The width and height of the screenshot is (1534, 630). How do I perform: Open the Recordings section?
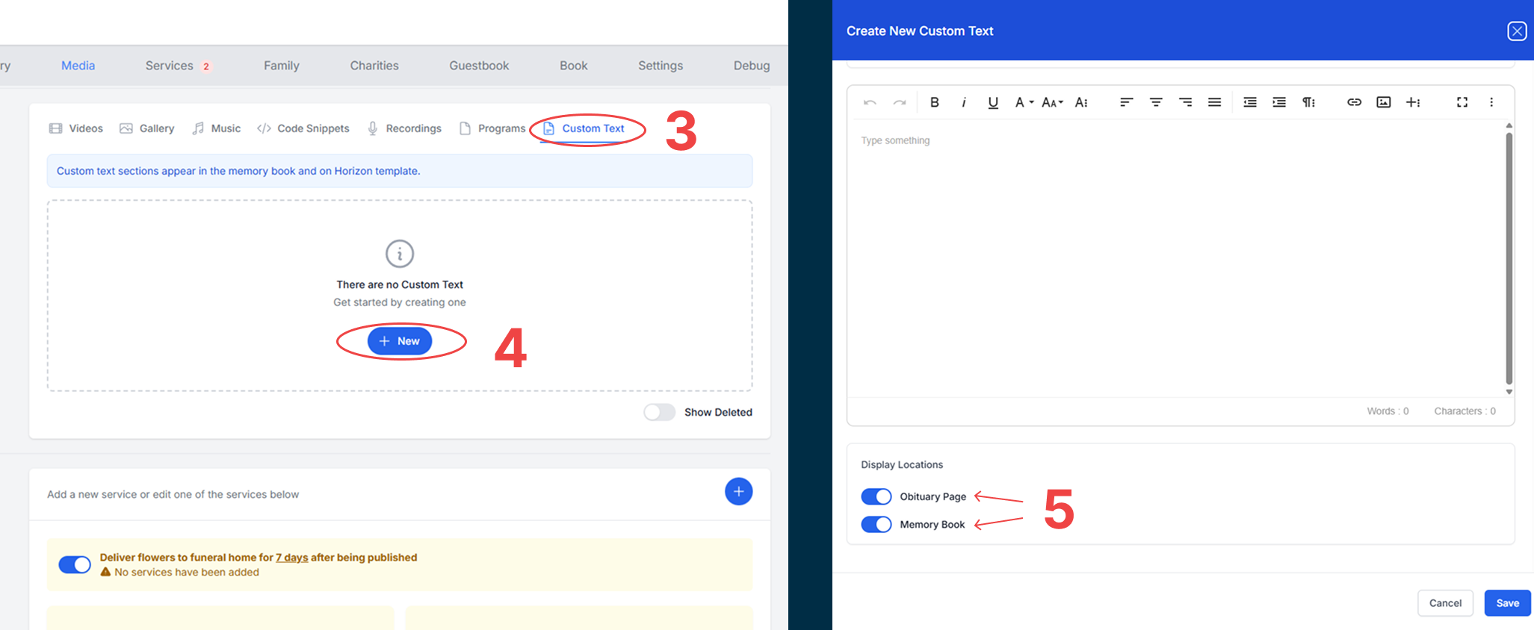[x=404, y=128]
